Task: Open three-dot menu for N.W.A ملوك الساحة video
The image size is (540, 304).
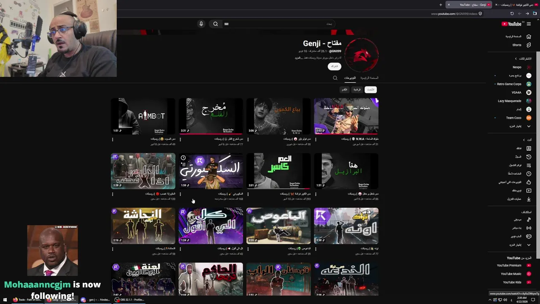Action: [316, 139]
